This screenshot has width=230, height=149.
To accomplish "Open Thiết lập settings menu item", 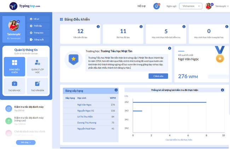I will click(x=38, y=26).
